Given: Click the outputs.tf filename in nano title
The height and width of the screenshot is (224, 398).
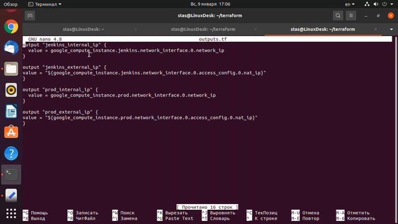Looking at the screenshot, I should click(x=213, y=39).
